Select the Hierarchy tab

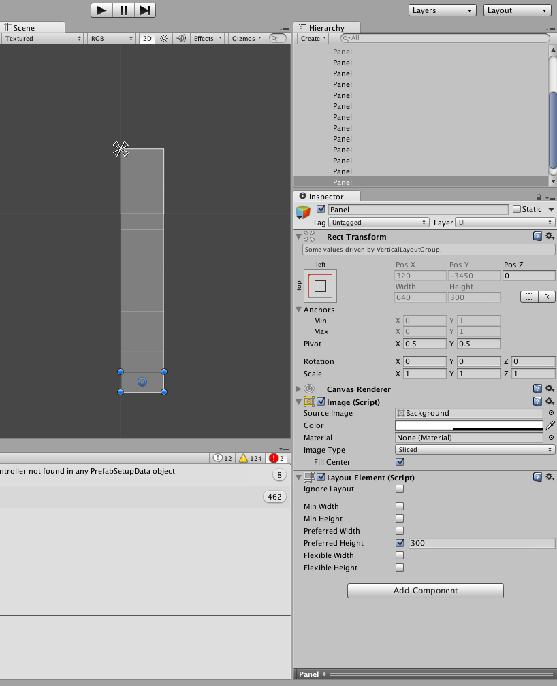[327, 27]
